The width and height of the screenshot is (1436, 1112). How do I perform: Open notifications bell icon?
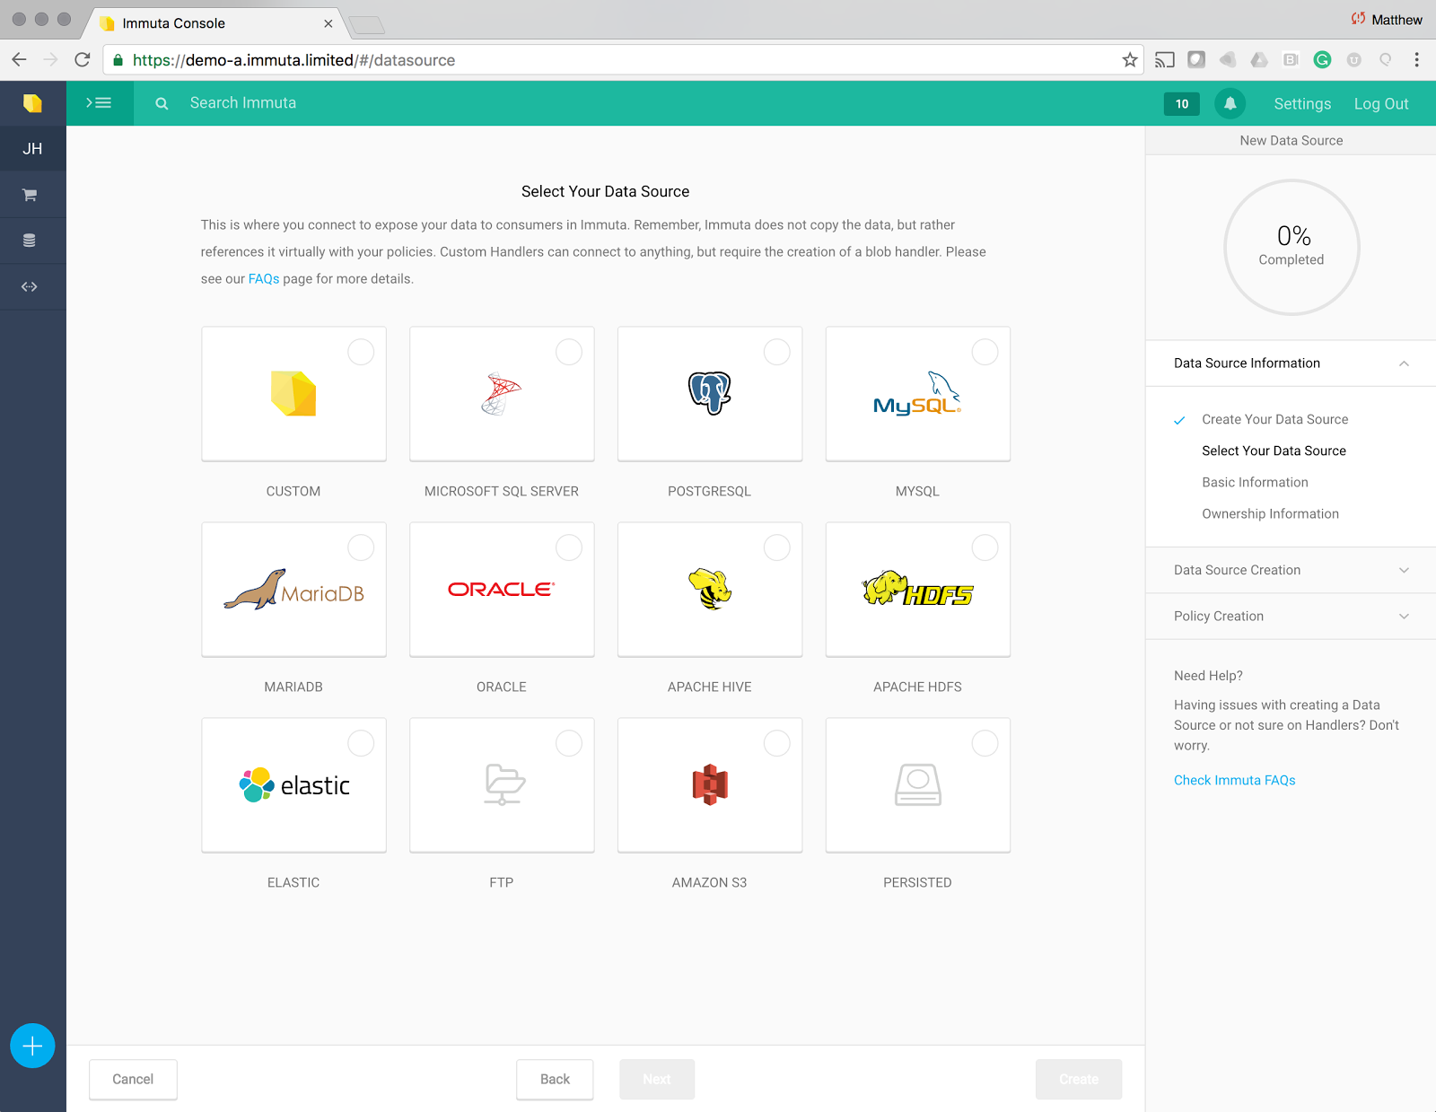tap(1230, 103)
